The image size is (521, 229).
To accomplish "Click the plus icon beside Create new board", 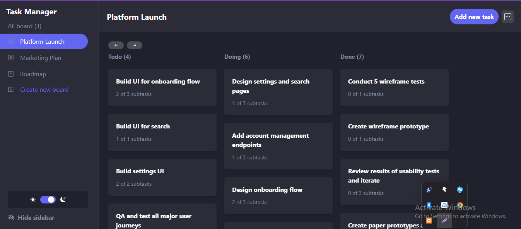I will 12,89.
